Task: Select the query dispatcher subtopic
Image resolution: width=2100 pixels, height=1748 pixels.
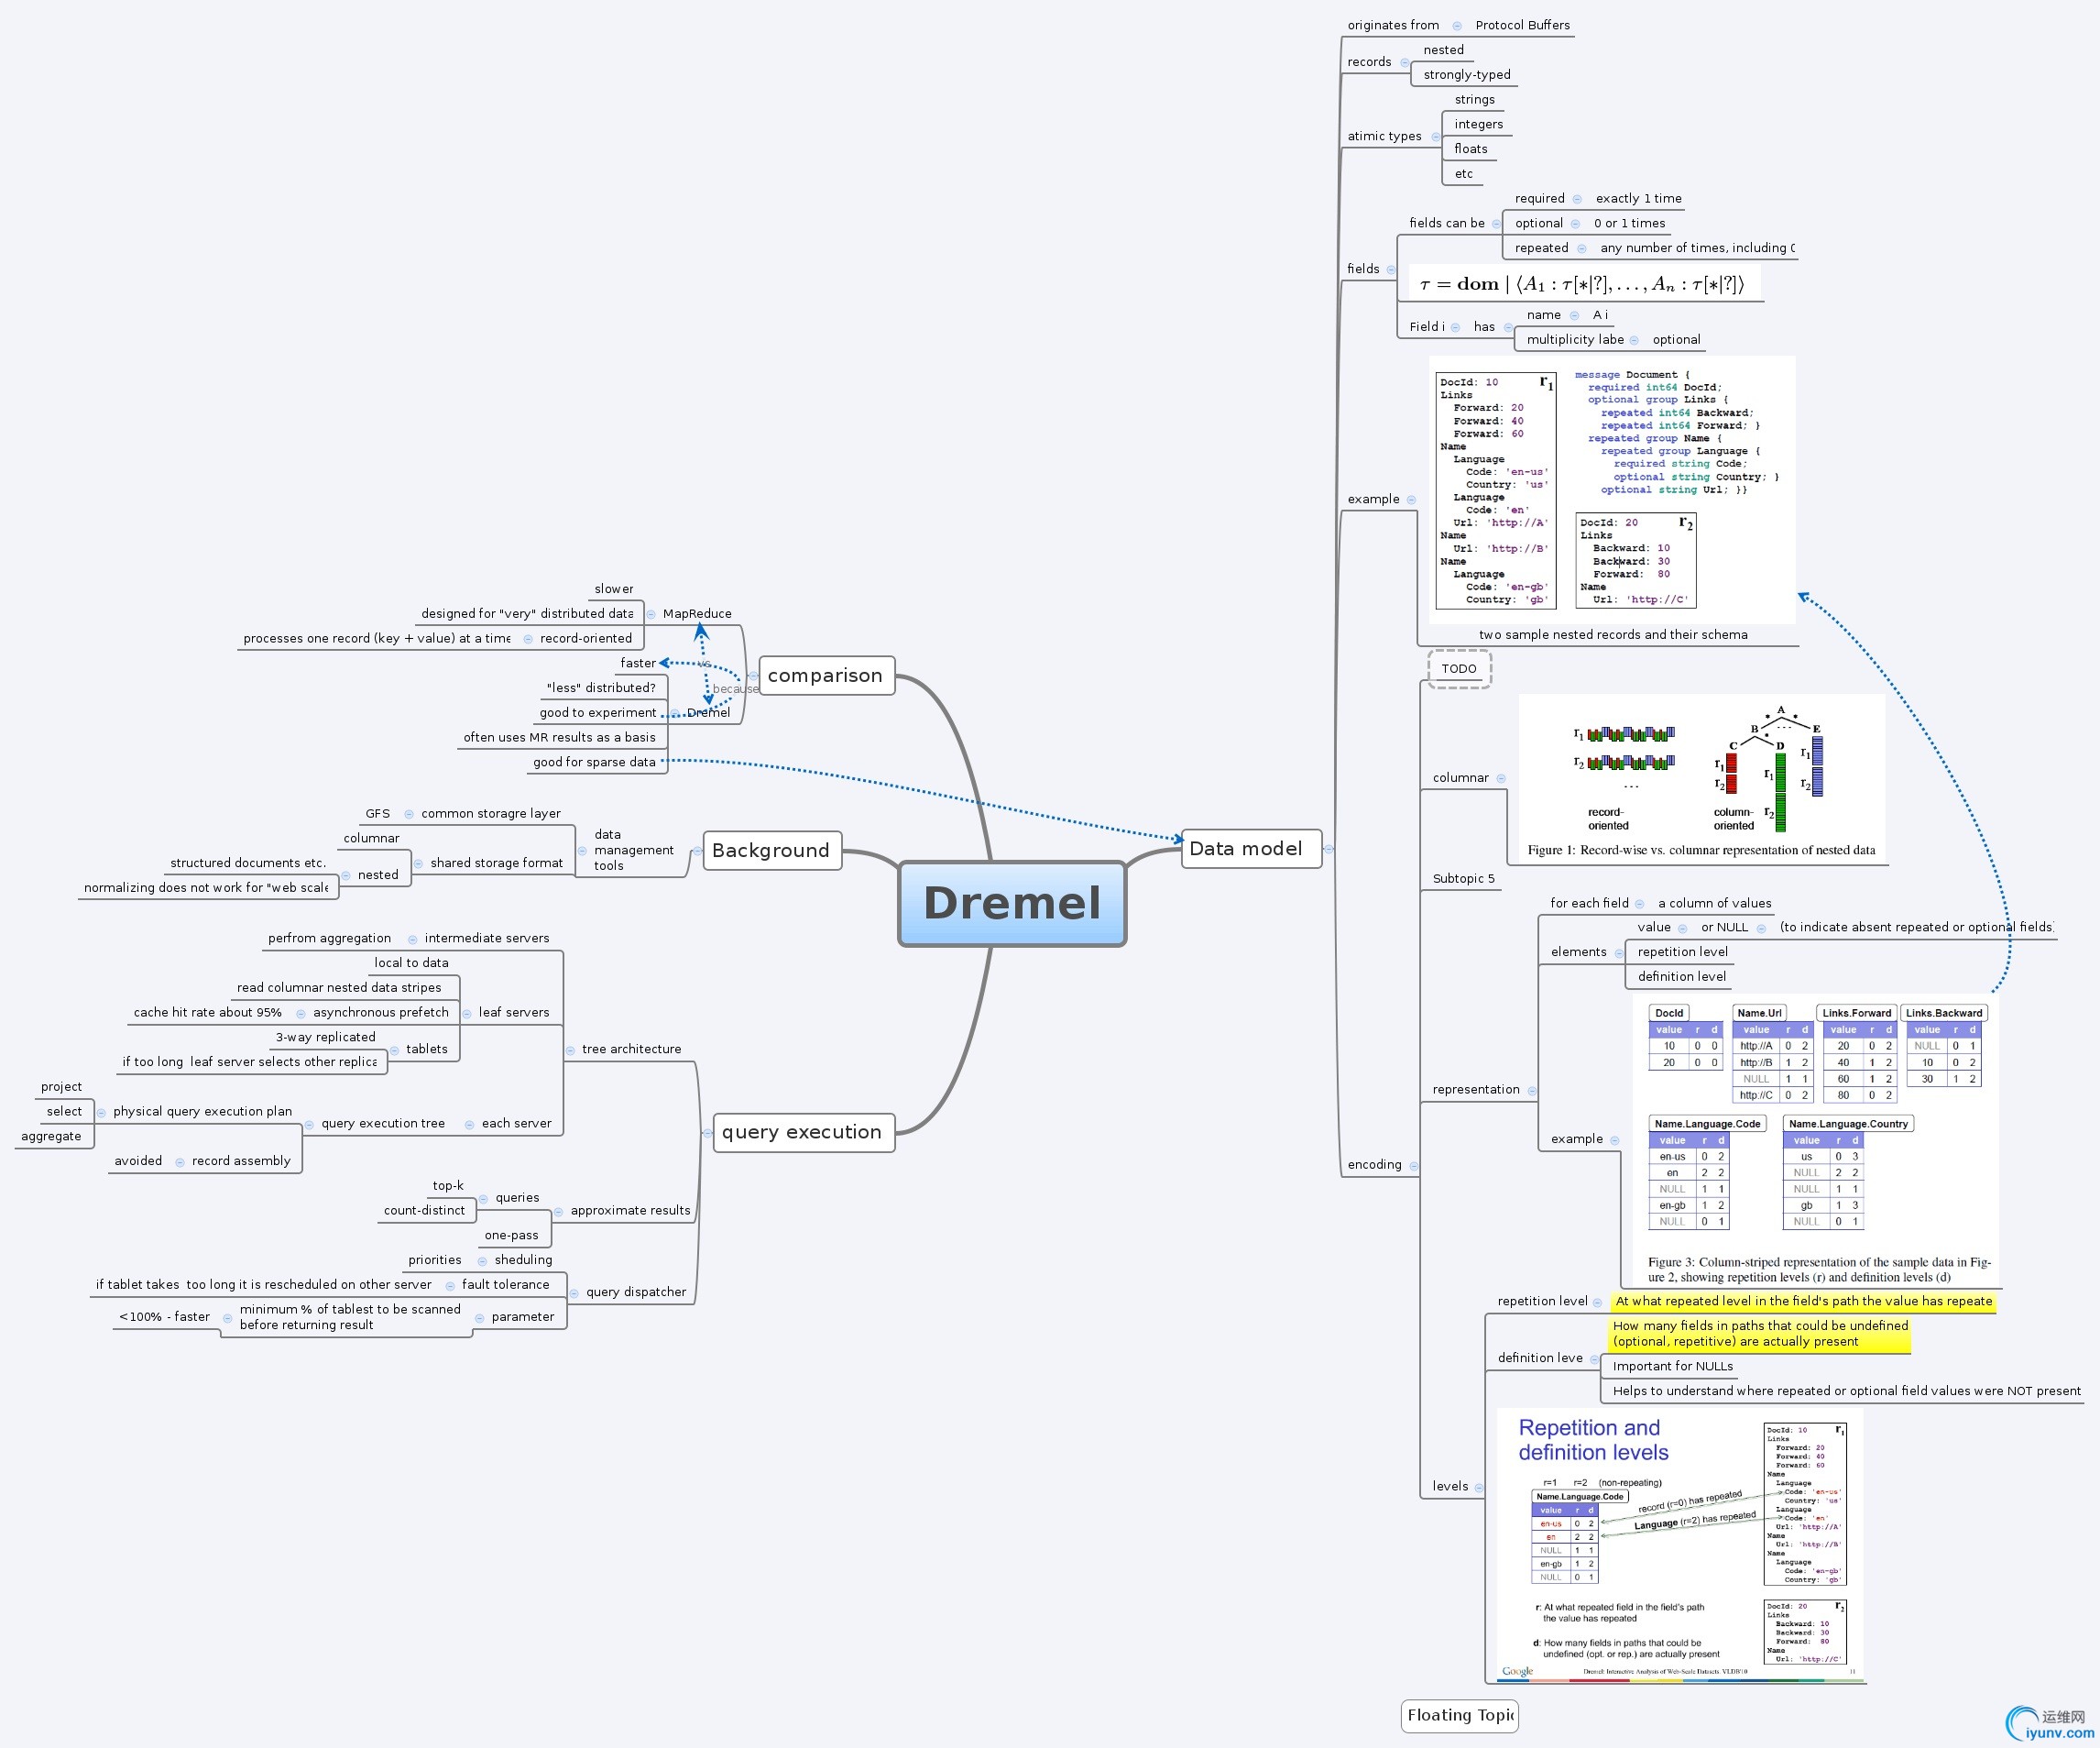Action: click(x=636, y=1292)
